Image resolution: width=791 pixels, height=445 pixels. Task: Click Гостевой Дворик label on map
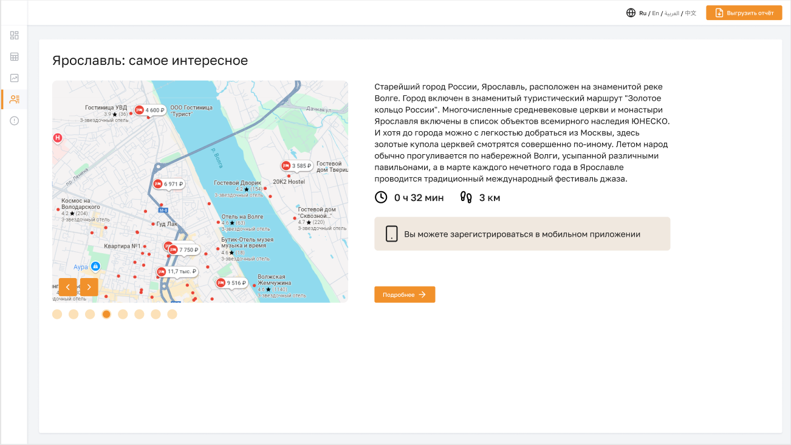pos(238,183)
